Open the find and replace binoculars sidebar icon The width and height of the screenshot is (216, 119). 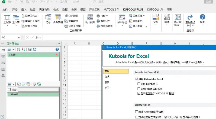point(3,75)
